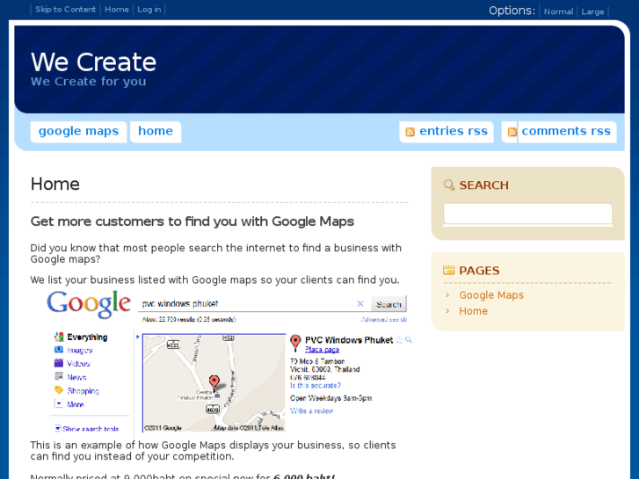The height and width of the screenshot is (479, 639).
Task: Set text size option to Large
Action: click(592, 11)
